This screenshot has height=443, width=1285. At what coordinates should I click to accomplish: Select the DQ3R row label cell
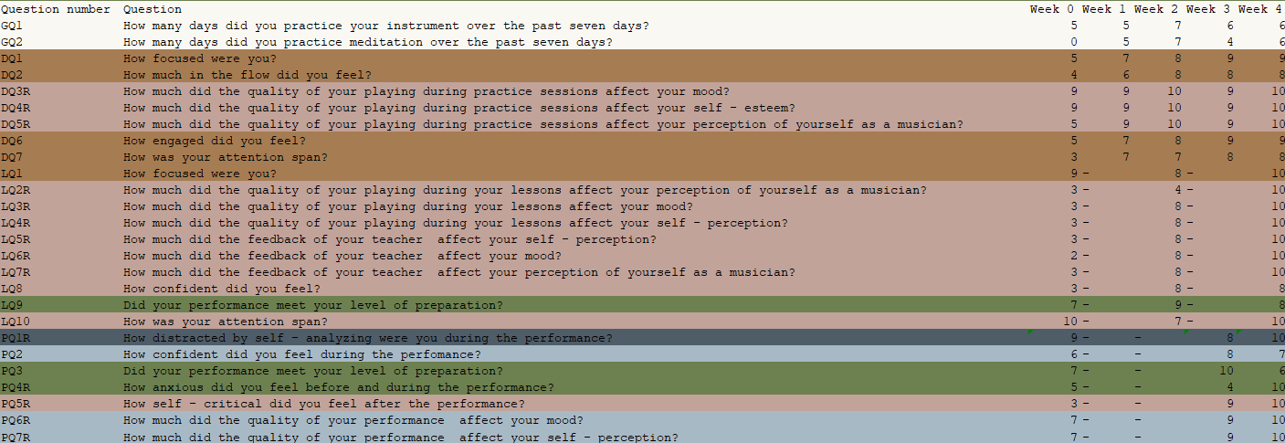16,91
